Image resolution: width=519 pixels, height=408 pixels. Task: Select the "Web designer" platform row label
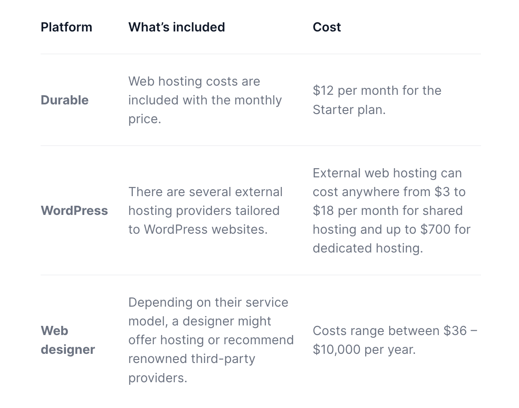68,340
